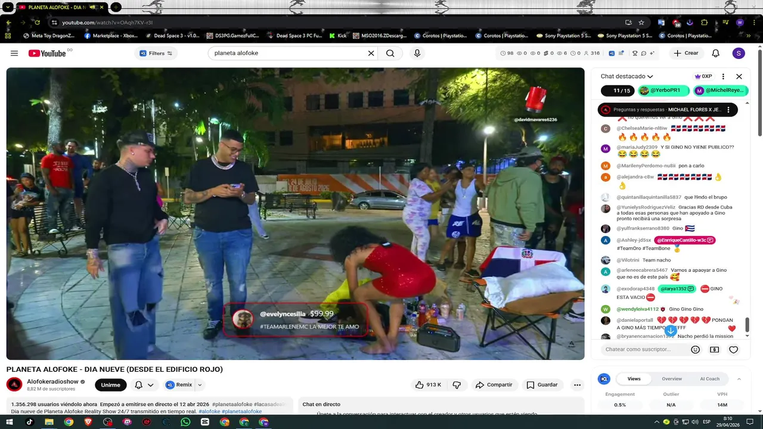Image resolution: width=763 pixels, height=429 pixels.
Task: Open the YouTube notifications bell
Action: point(716,53)
